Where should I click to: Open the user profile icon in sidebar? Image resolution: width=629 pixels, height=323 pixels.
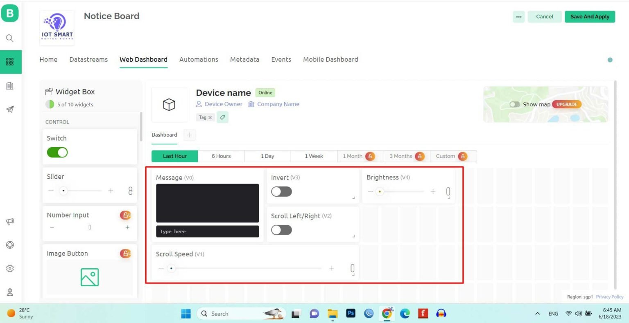[10, 292]
